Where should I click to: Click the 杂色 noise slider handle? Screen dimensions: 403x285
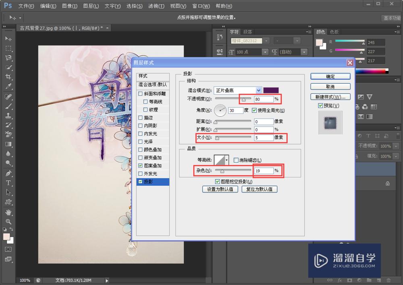(x=222, y=171)
